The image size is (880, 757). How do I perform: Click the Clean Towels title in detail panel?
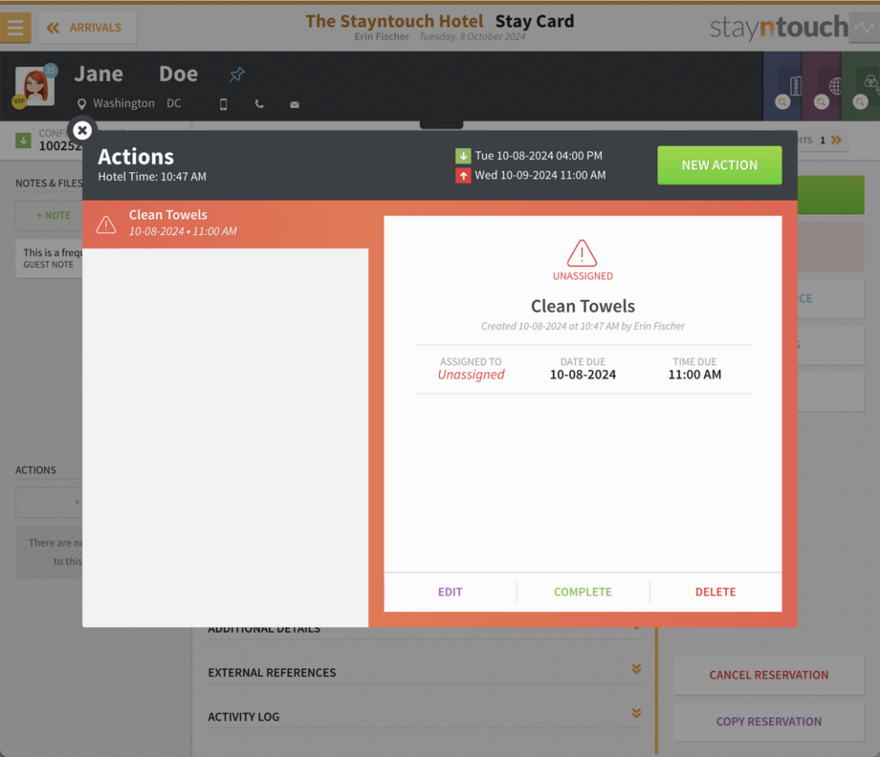[583, 306]
